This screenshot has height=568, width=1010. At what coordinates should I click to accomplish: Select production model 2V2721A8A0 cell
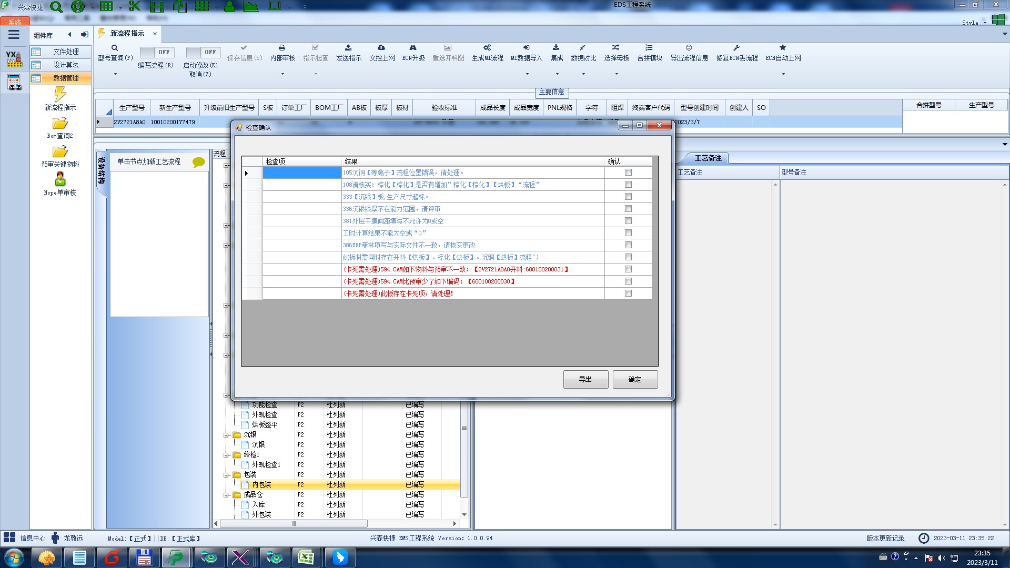[x=129, y=122]
